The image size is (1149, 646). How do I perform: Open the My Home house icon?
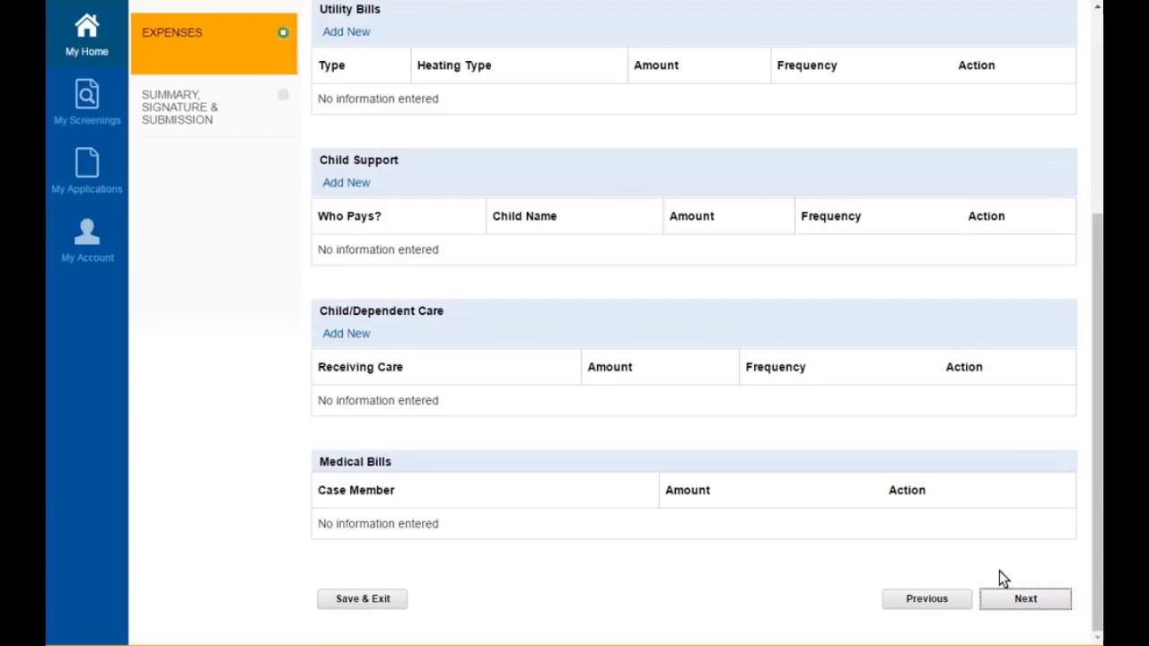[87, 25]
